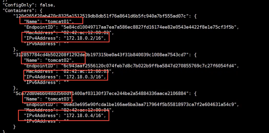This screenshot has width=269, height=133.
Task: Click EndpointID value beginning 6c943aaf2556
Action: (149, 66)
